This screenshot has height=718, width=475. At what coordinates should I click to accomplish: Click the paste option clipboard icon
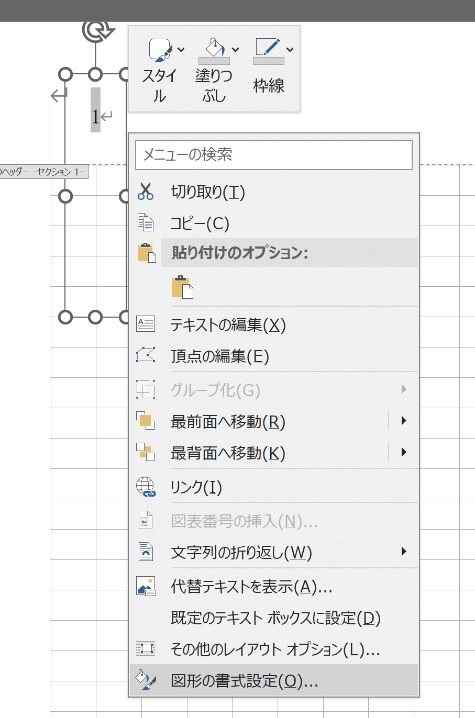pos(182,287)
